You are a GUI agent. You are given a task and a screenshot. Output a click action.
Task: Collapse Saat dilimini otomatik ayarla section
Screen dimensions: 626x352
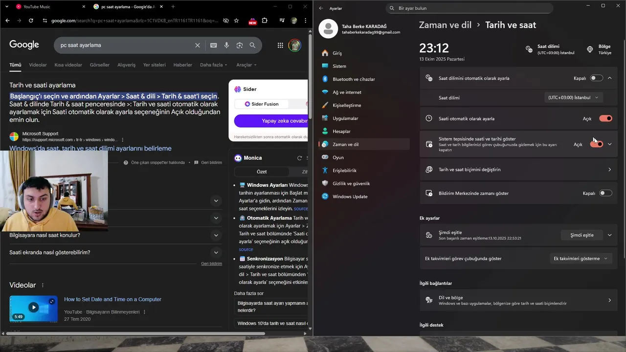(x=609, y=78)
